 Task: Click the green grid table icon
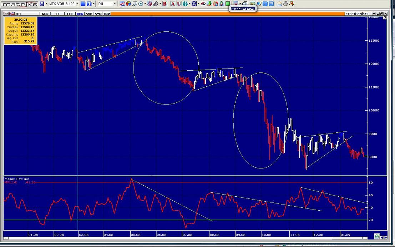click(x=227, y=4)
